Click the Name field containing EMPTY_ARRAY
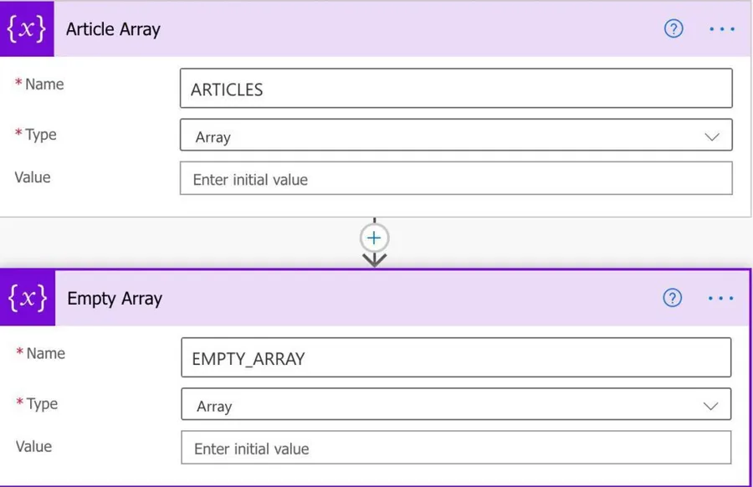This screenshot has width=753, height=487. (x=456, y=358)
